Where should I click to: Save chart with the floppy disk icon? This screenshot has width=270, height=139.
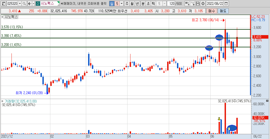pos(198,4)
